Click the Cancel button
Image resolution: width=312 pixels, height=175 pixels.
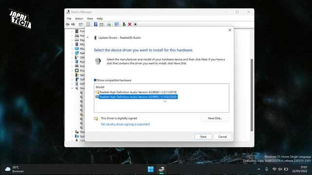(222, 137)
